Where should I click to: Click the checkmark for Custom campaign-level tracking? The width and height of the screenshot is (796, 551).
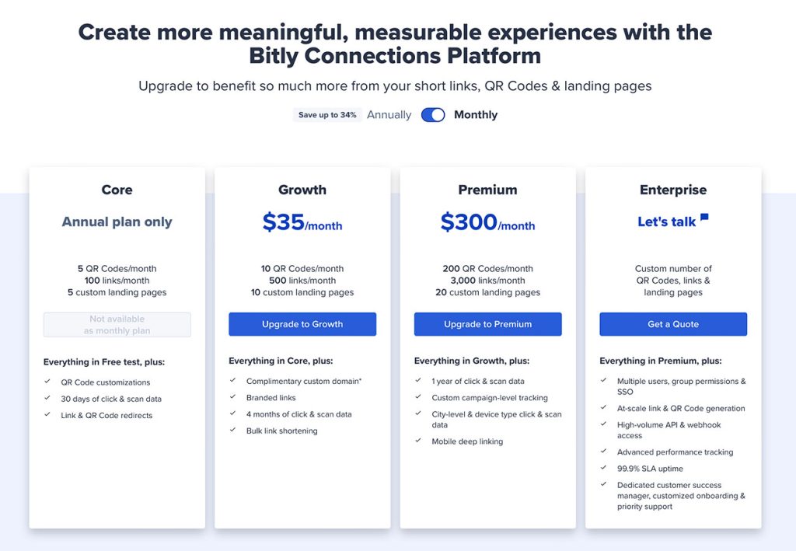tap(417, 397)
